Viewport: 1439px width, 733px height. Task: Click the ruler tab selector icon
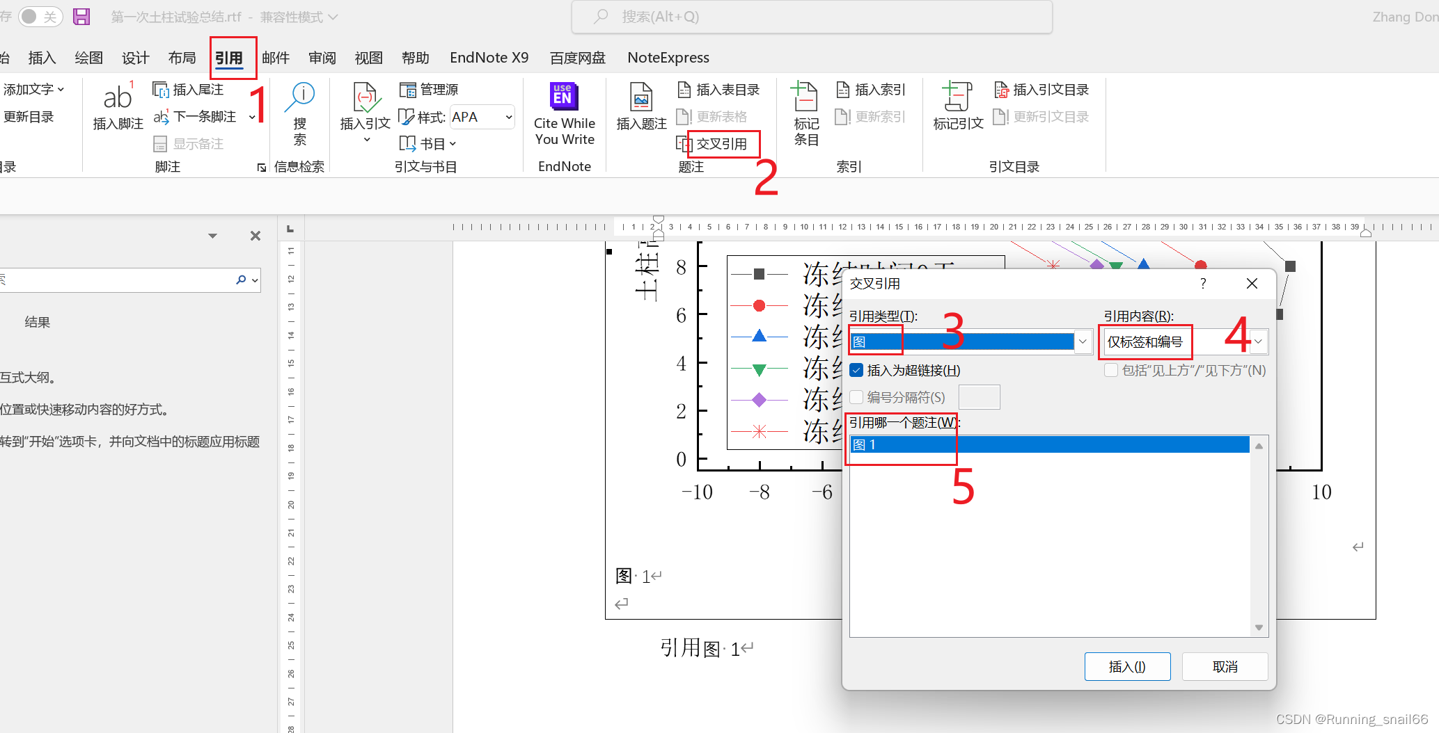point(290,229)
